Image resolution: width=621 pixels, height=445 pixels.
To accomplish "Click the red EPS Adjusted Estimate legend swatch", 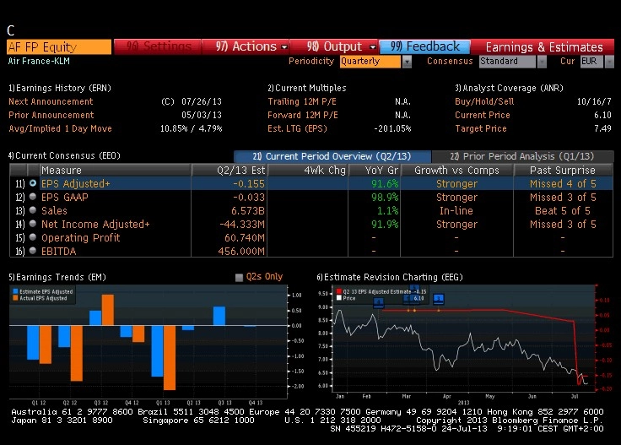I will (339, 291).
